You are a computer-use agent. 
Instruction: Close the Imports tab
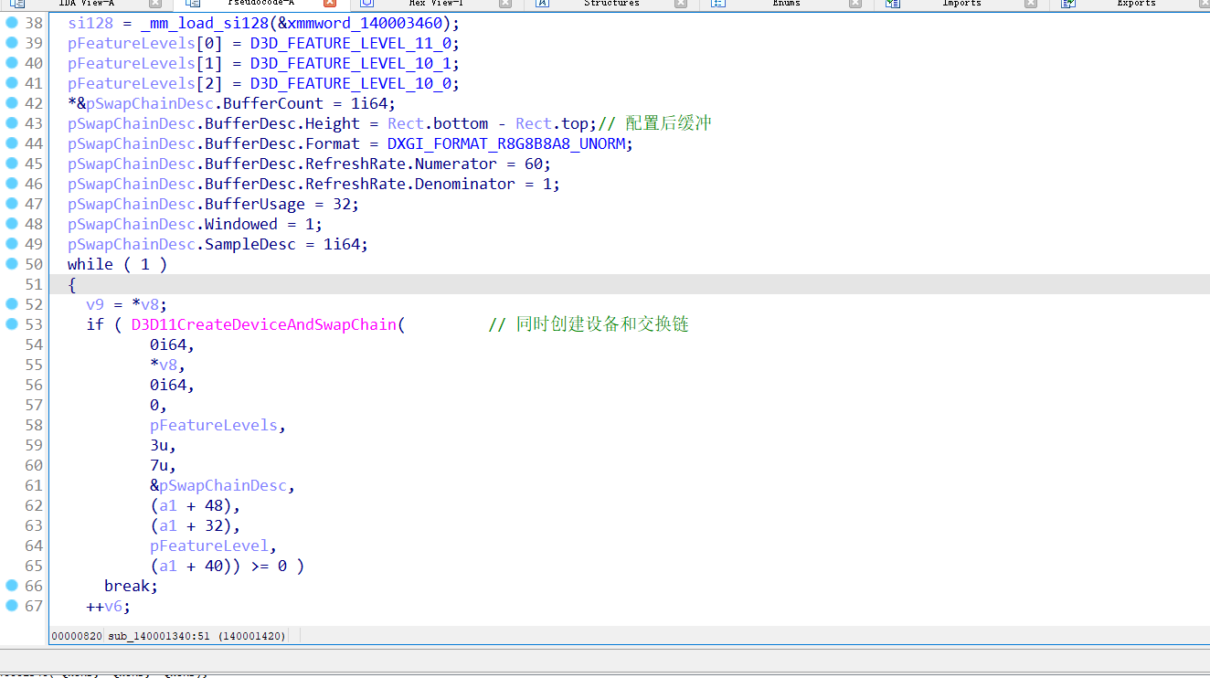[1030, 4]
